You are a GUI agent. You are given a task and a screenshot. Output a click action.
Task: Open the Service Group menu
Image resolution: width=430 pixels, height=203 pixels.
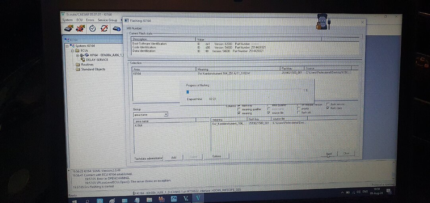pos(107,20)
